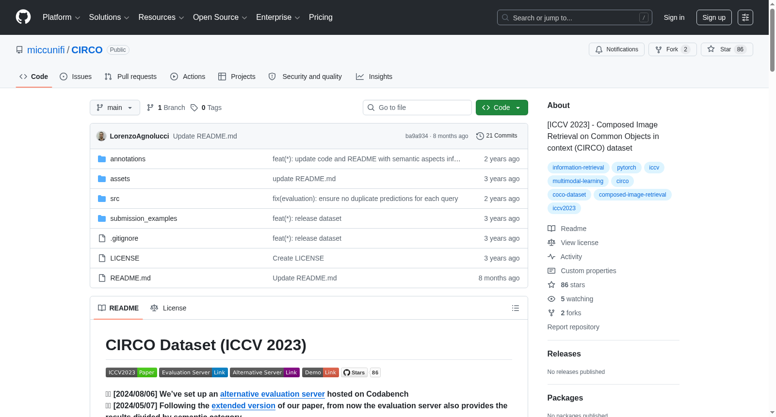Click the Evaluation Server Link badge
The width and height of the screenshot is (776, 417).
tap(194, 372)
